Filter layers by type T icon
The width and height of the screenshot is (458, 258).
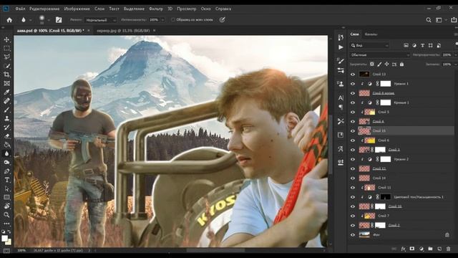[x=422, y=45]
